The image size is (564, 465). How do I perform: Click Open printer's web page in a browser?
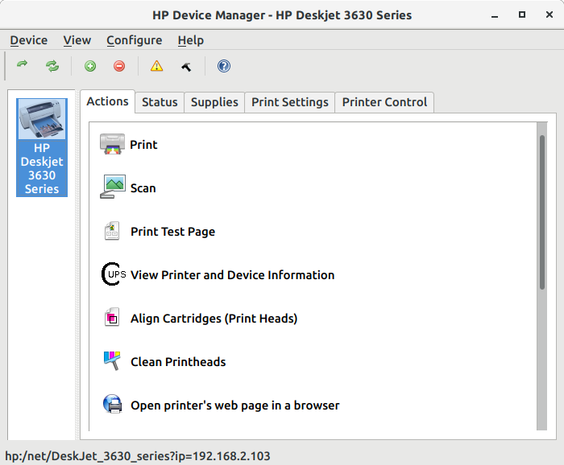[235, 405]
